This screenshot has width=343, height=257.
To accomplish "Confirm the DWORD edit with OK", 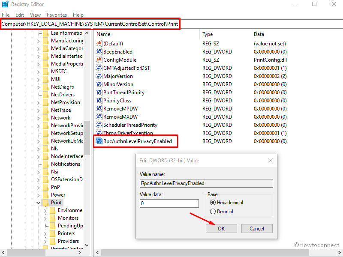I will tap(221, 228).
